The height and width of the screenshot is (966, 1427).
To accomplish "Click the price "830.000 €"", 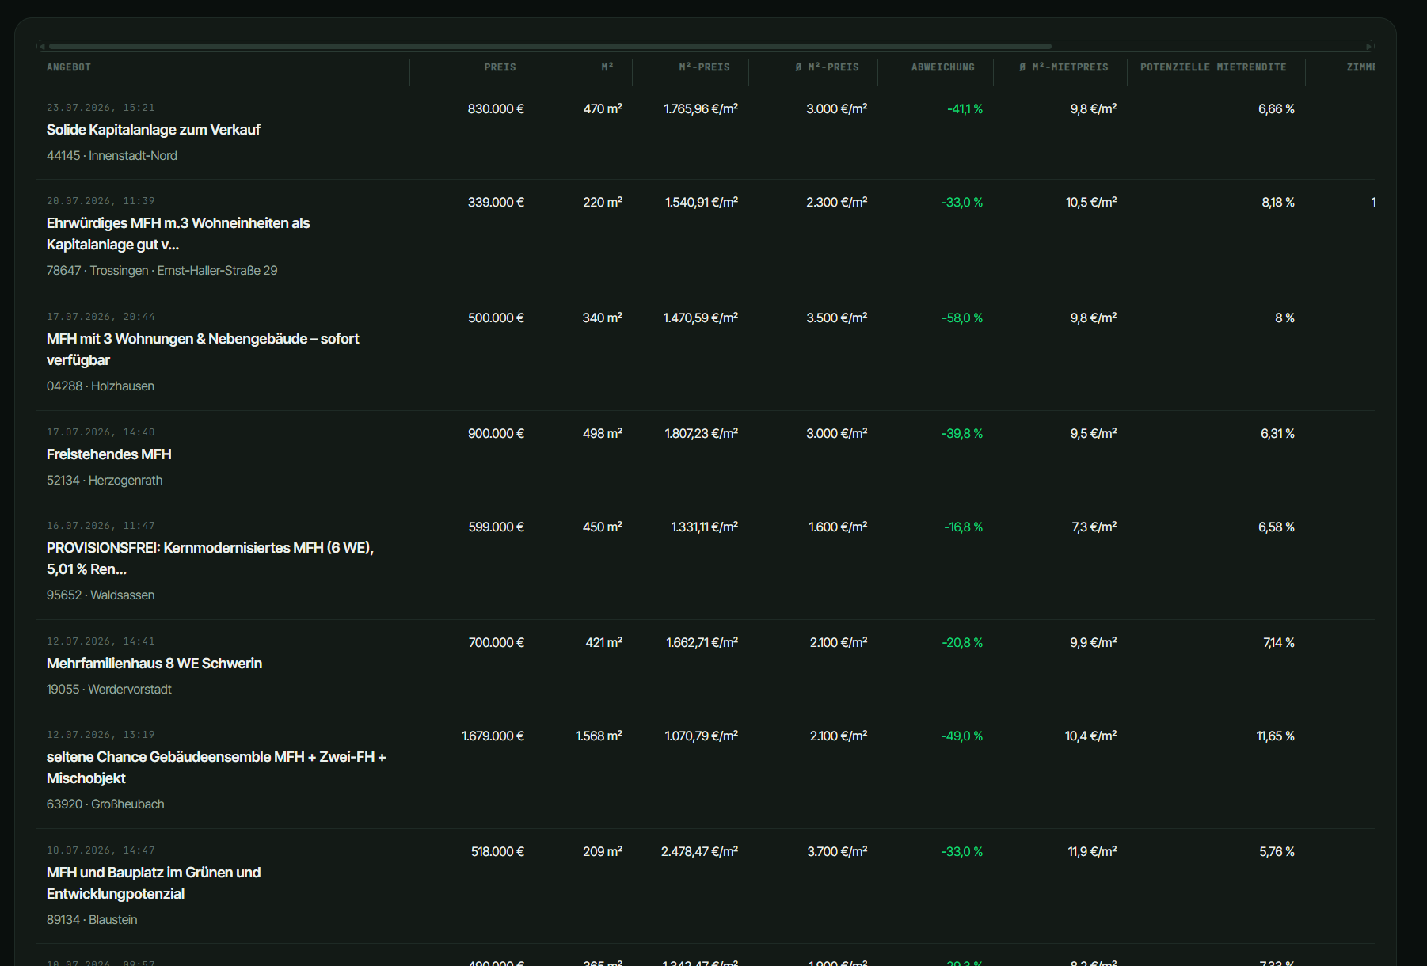I will coord(496,109).
